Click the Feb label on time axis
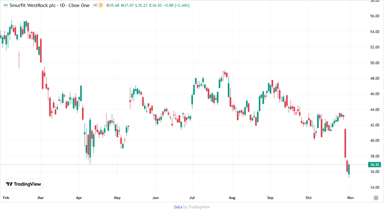This screenshot has height=212, width=384. tap(6, 198)
